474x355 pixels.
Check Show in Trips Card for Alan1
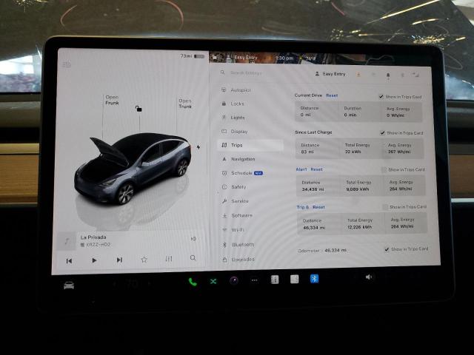[x=384, y=169]
